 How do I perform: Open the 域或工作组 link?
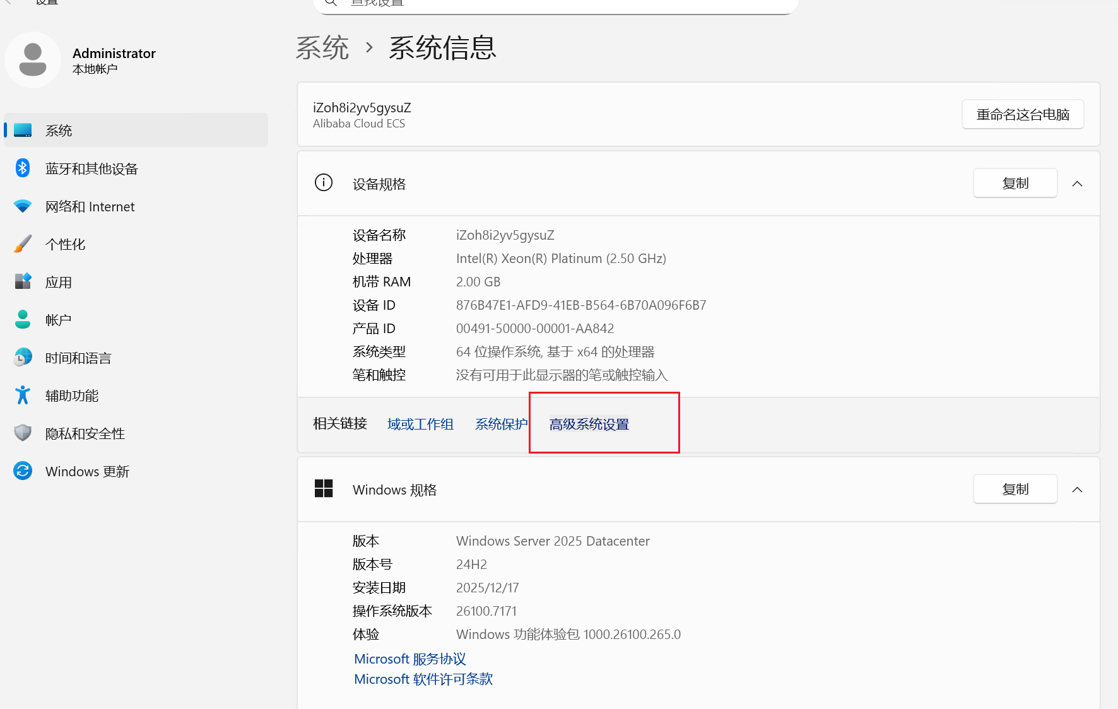(x=420, y=424)
